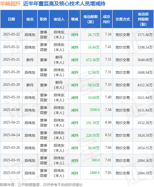Click the 华峰超纤 title text
Viewport: 154px width, 187px height.
tap(10, 4)
